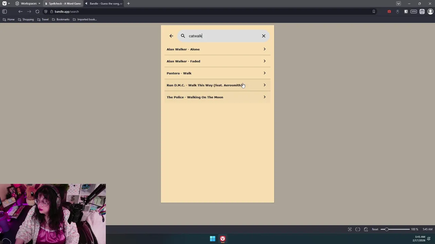This screenshot has width=435, height=244.
Task: Select Pantera - Walk result
Action: 217,73
